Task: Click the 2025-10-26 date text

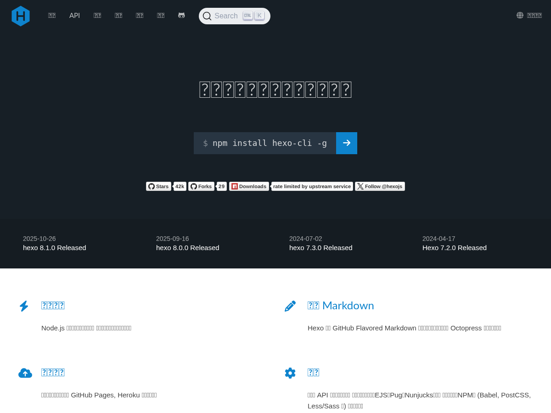Action: pos(39,239)
